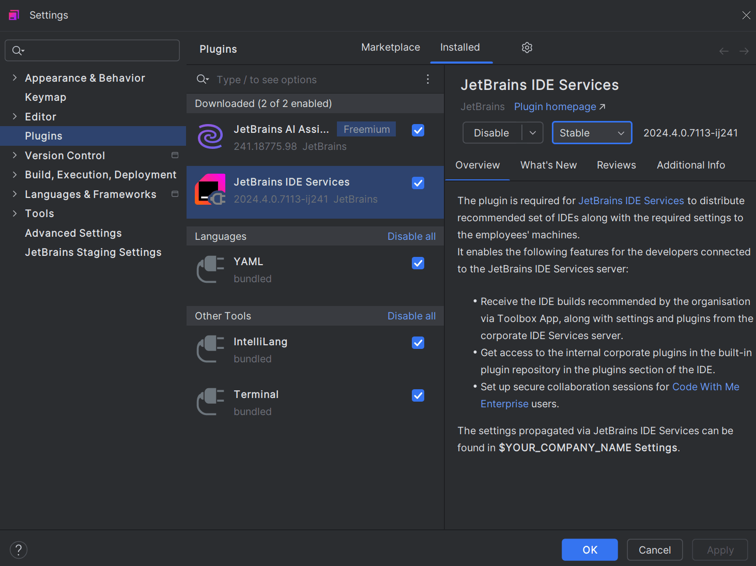Click the YAML plugin plug icon
Viewport: 756px width, 566px height.
coord(210,269)
